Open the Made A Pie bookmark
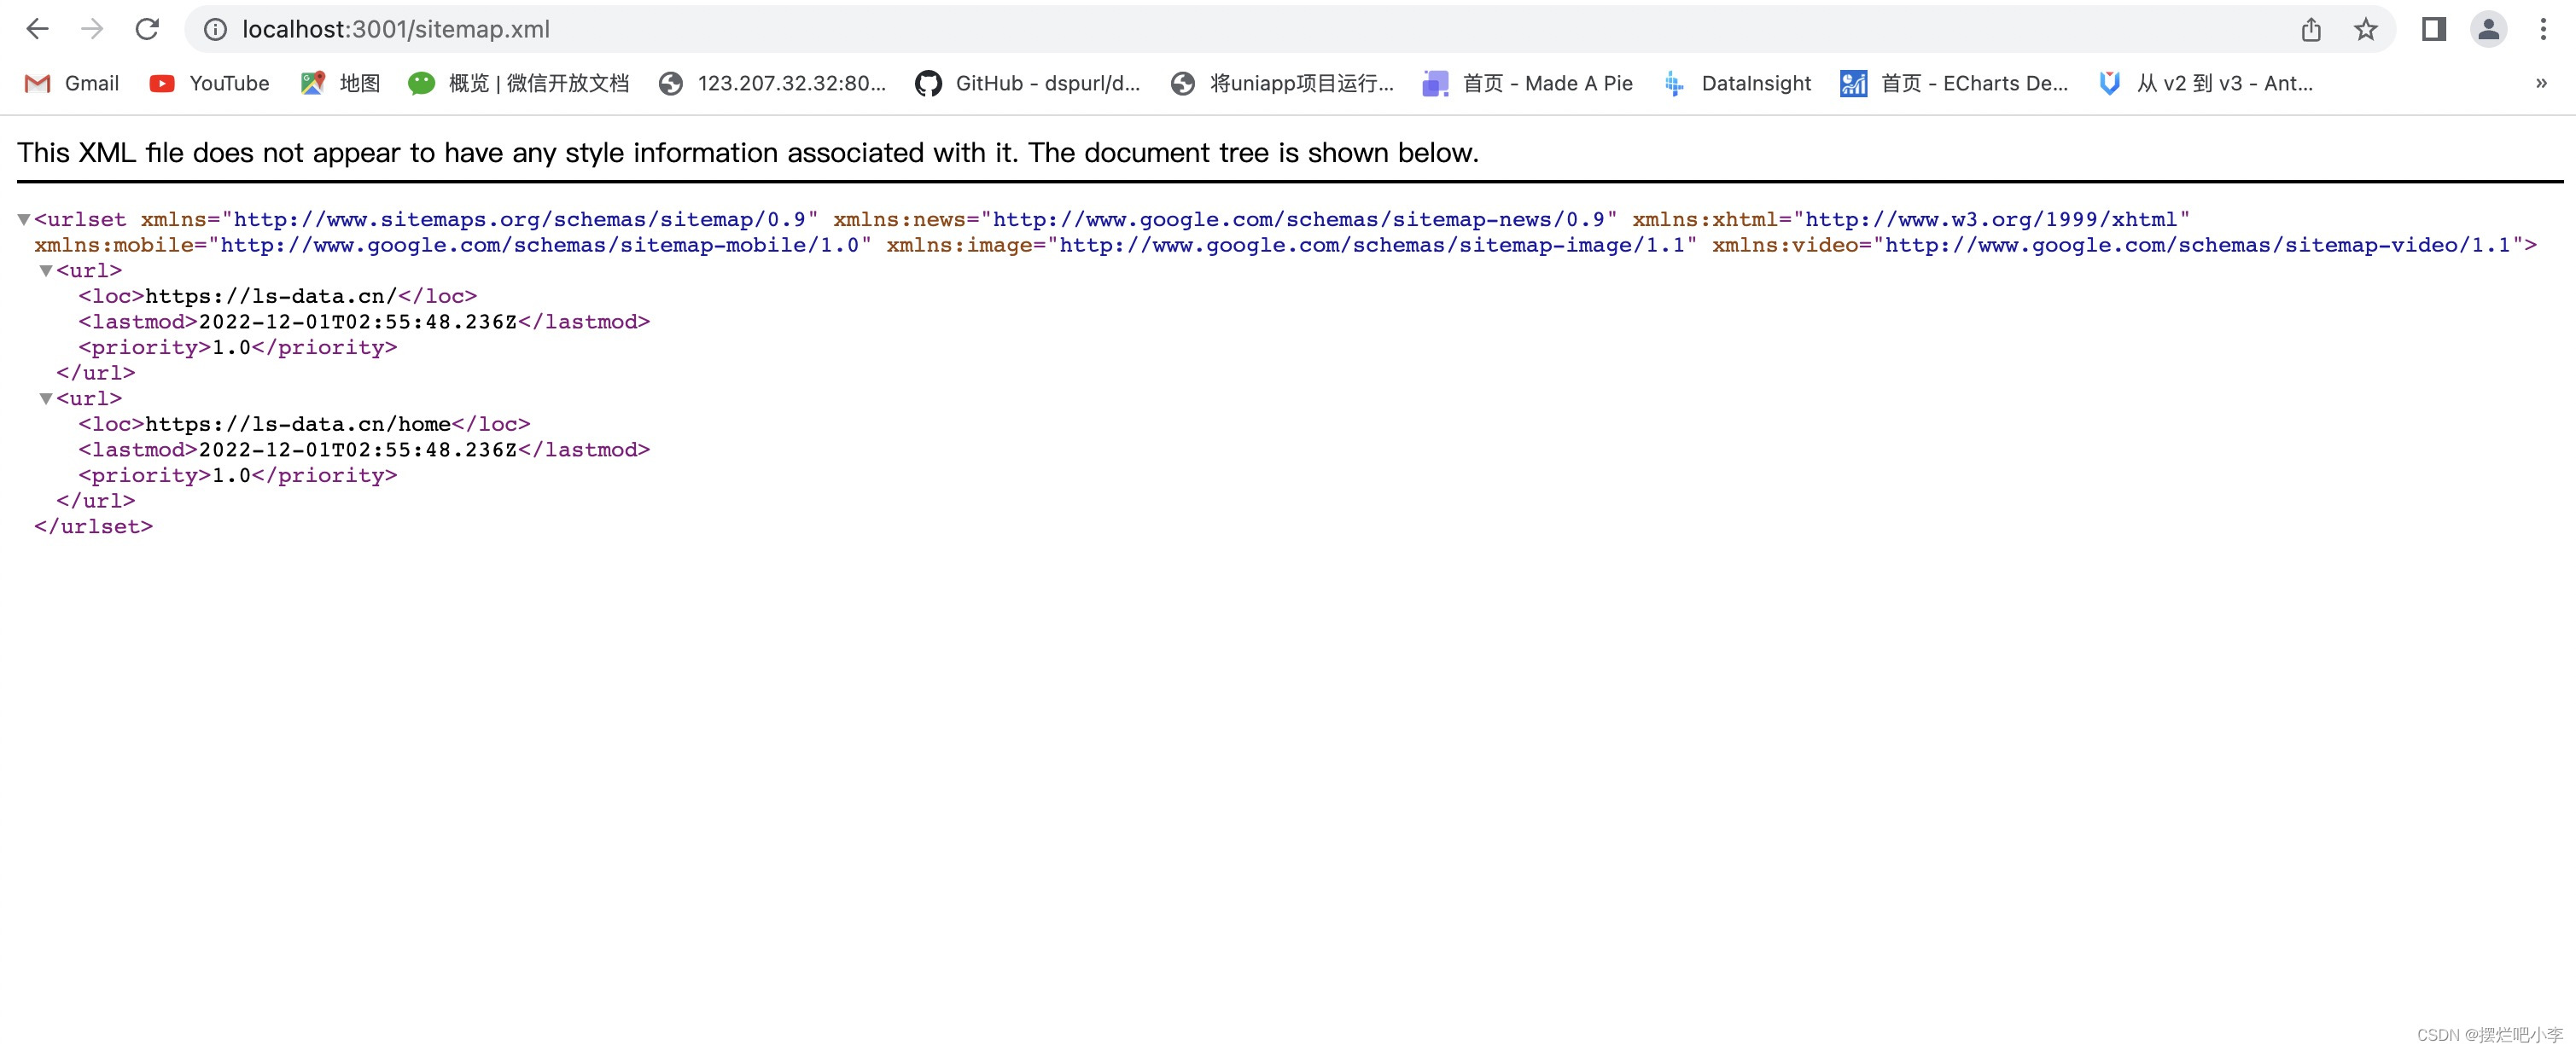 pyautogui.click(x=1528, y=84)
